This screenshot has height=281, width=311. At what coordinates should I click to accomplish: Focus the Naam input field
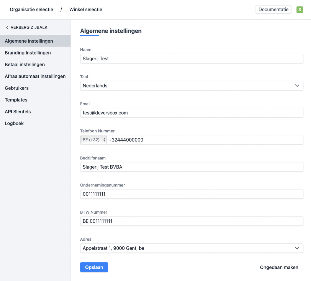pos(191,59)
